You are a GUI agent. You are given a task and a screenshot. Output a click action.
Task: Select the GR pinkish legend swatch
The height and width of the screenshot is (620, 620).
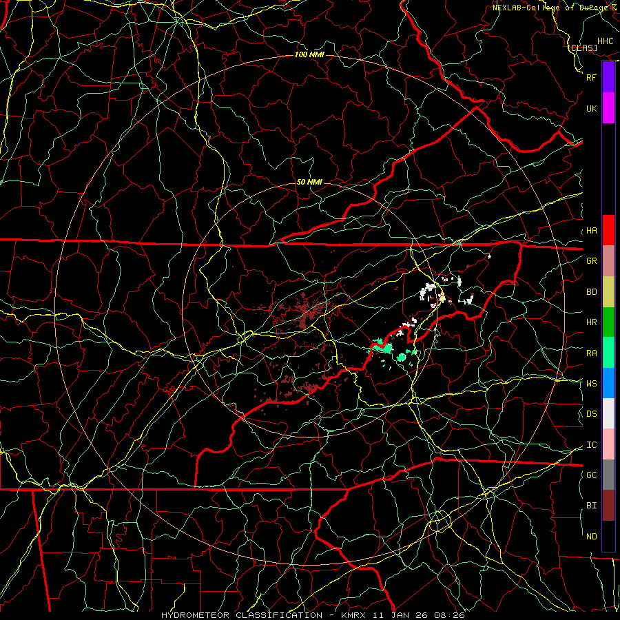tap(608, 261)
